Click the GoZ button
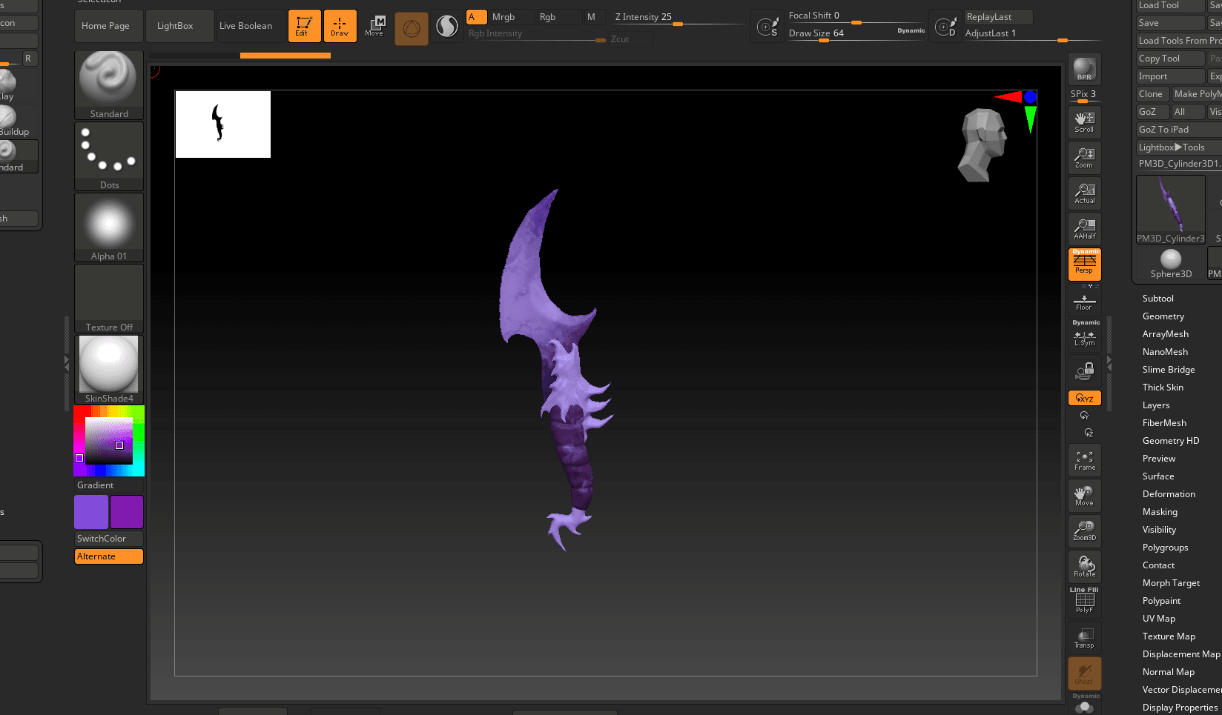 (x=1152, y=112)
